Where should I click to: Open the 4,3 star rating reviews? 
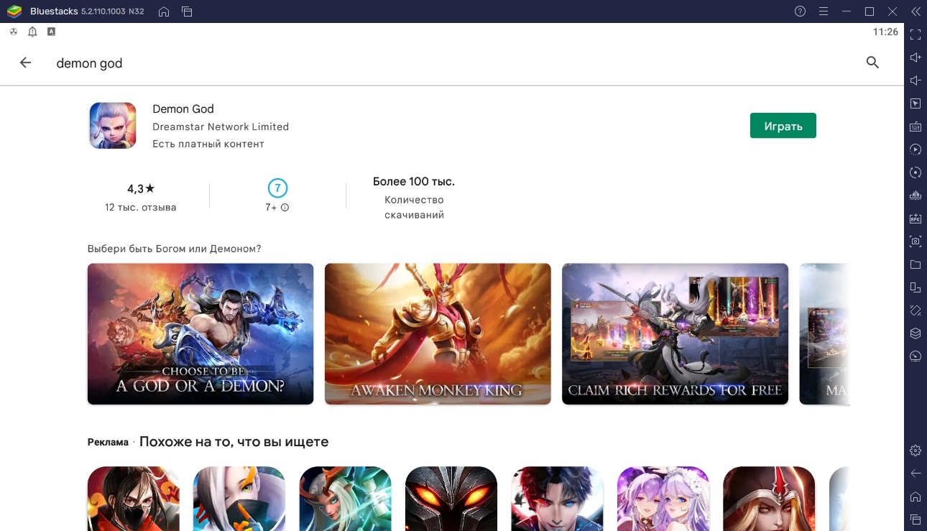[x=141, y=189]
